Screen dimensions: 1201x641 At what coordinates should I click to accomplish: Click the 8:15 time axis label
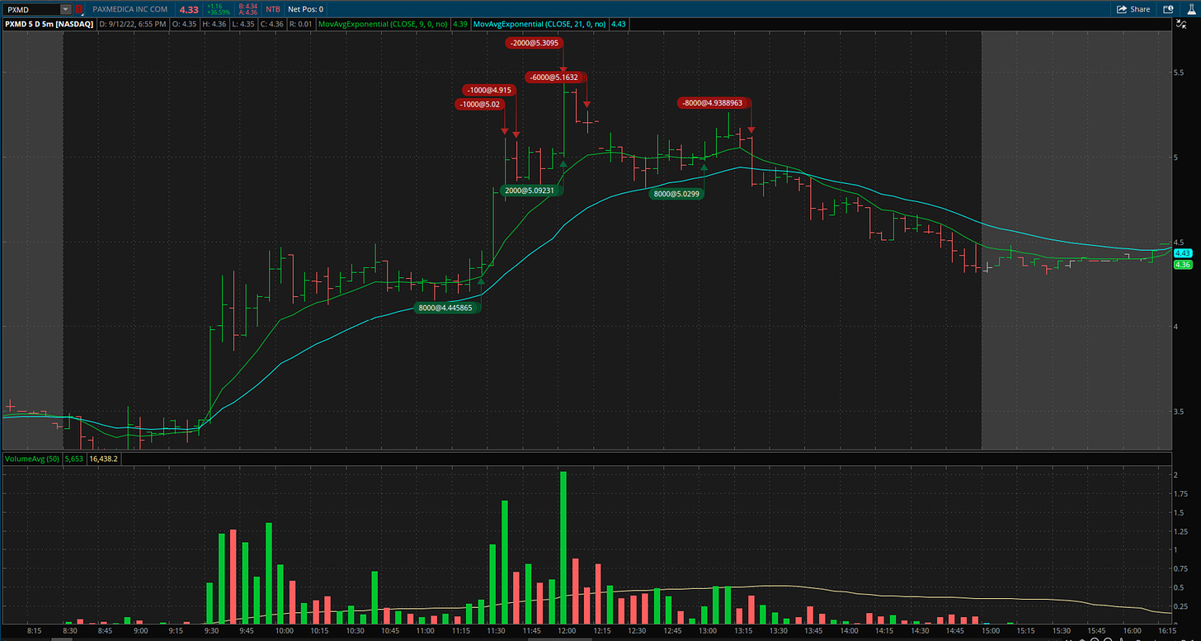(x=35, y=630)
